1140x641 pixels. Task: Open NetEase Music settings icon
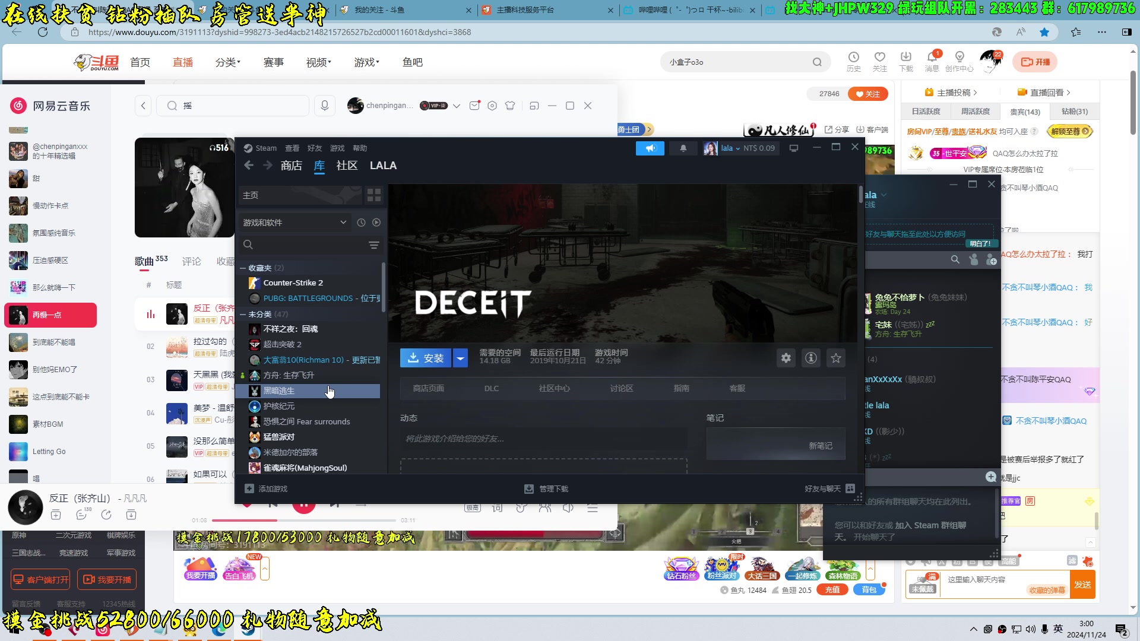coord(492,106)
